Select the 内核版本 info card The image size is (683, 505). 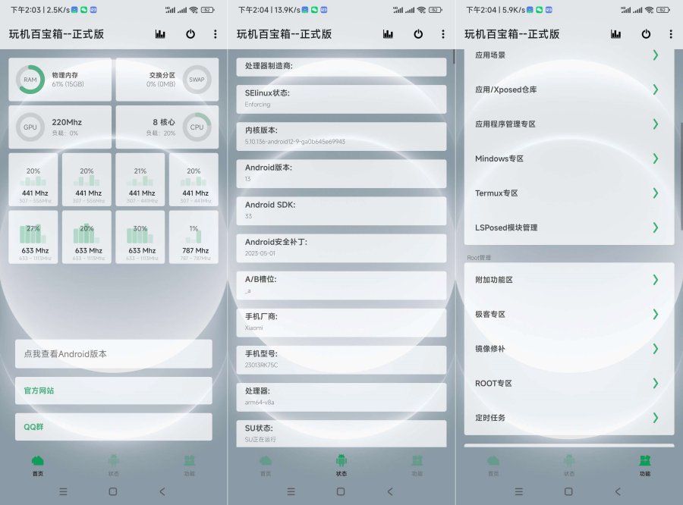coord(341,136)
